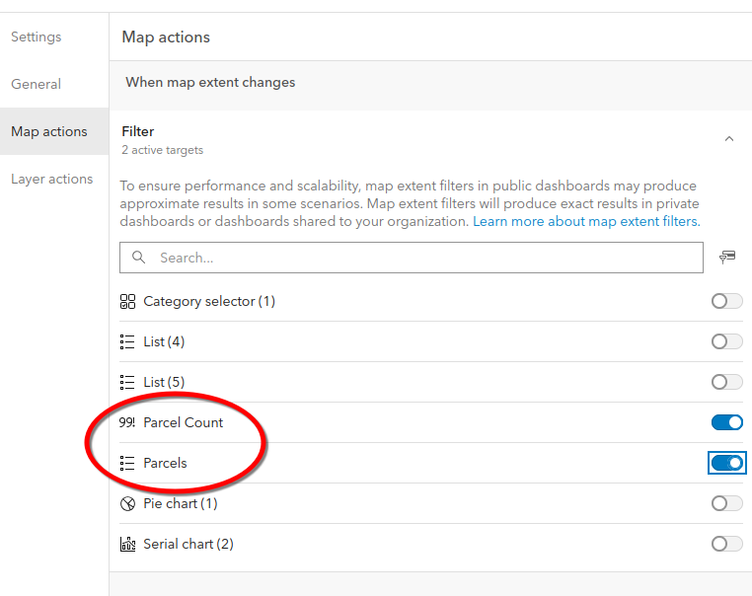Open the Settings tab

point(37,37)
